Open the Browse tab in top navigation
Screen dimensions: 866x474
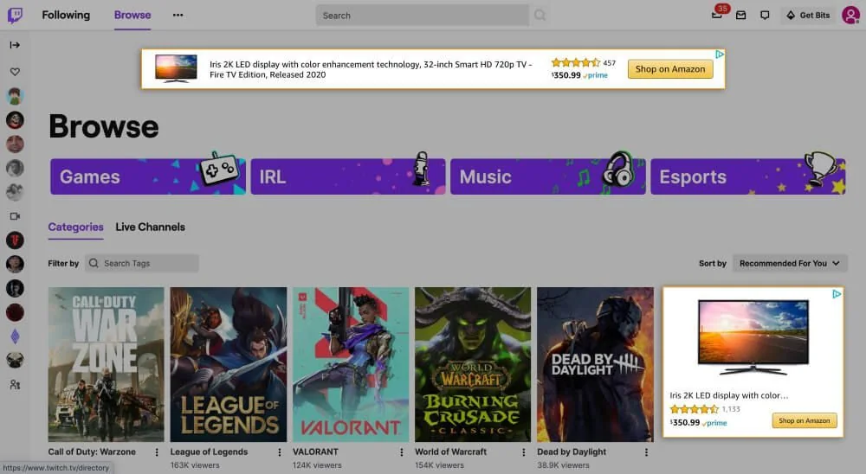(x=132, y=15)
